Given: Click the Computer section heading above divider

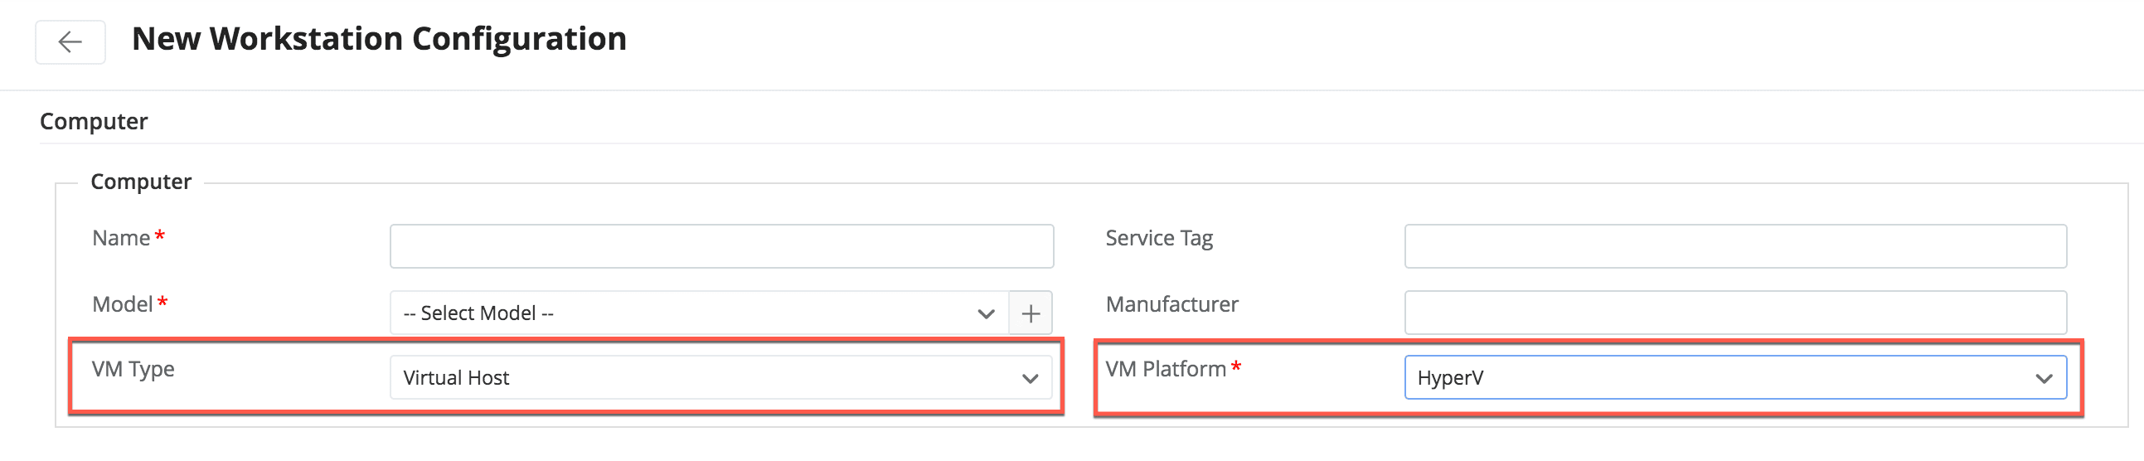Looking at the screenshot, I should click(94, 122).
